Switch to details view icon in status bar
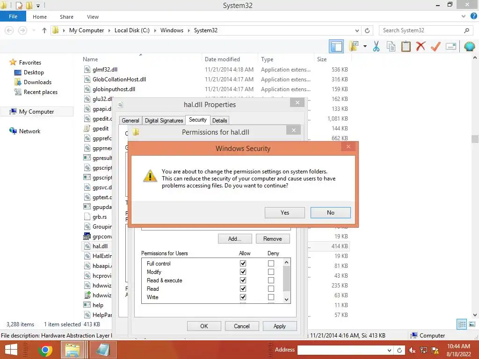 462,324
